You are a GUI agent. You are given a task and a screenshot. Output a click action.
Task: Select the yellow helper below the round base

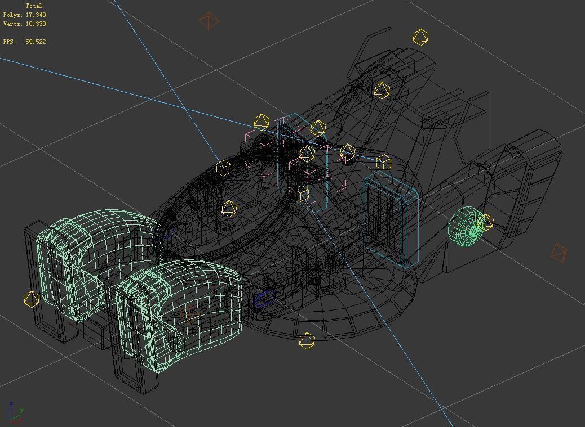(307, 341)
